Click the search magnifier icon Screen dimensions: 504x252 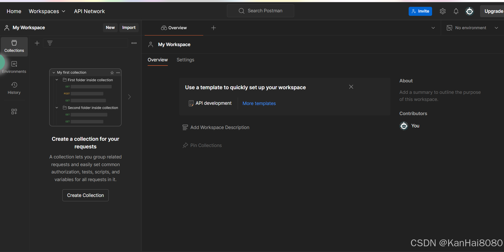click(x=241, y=11)
